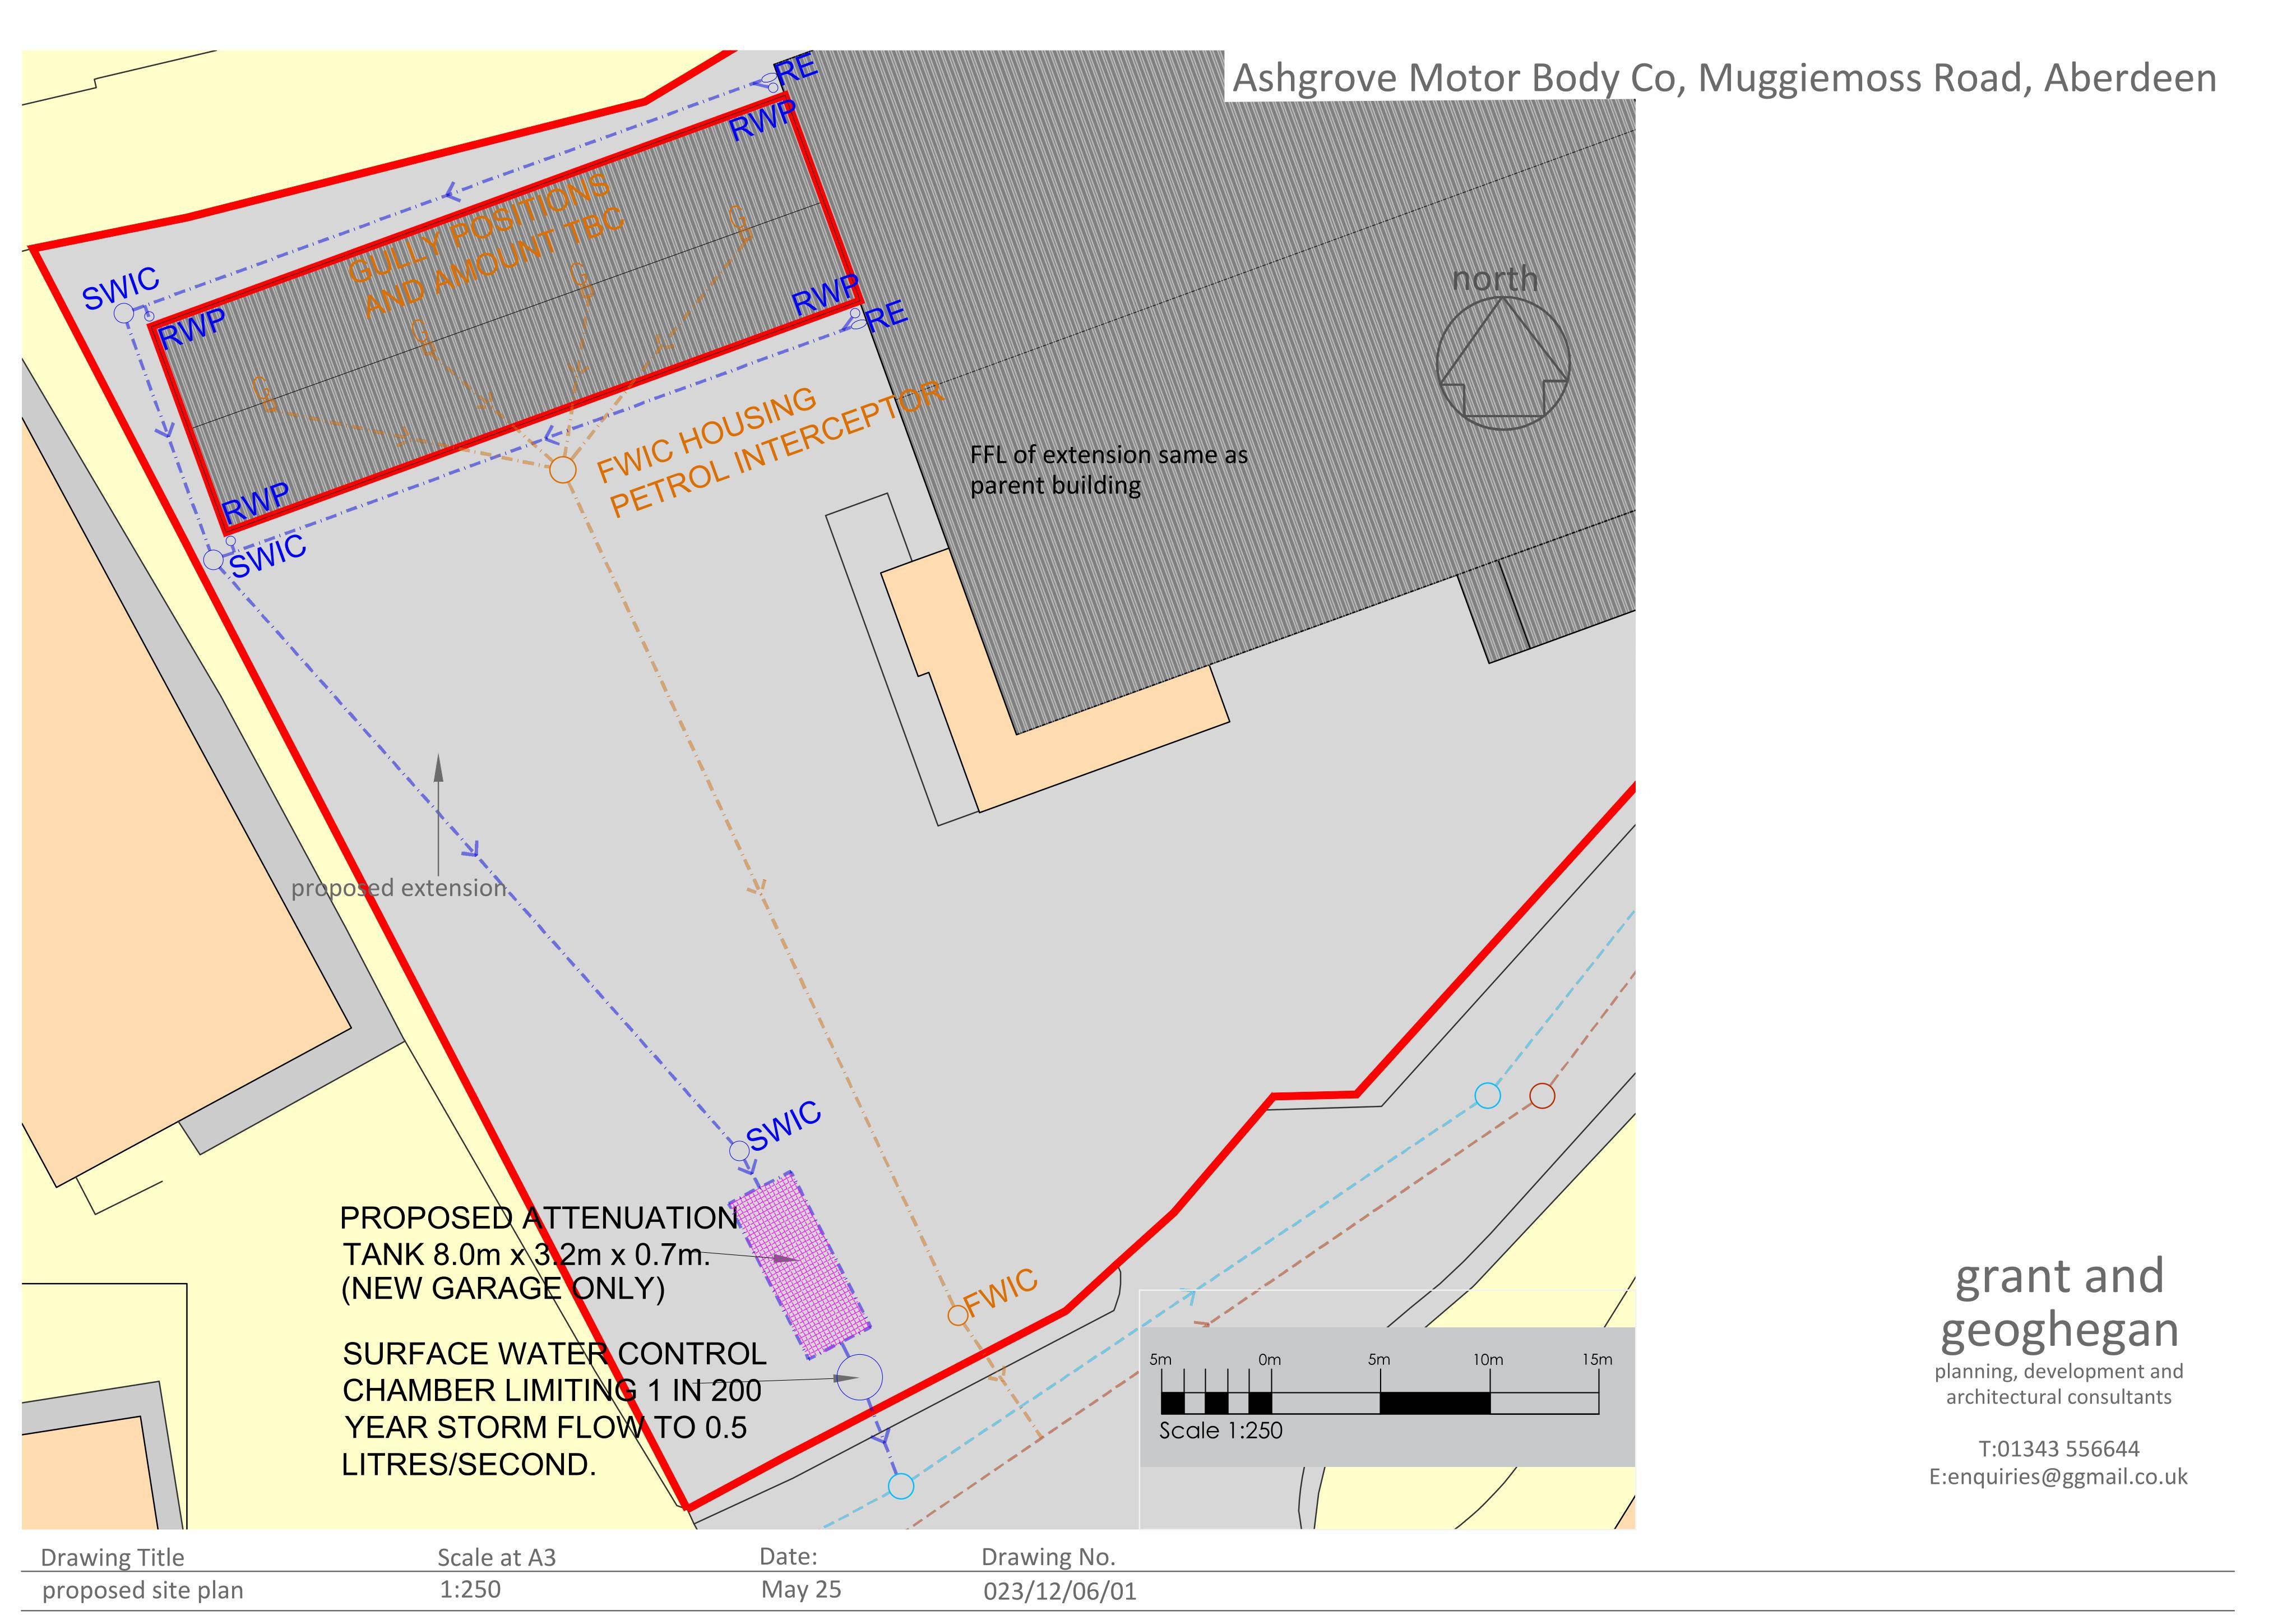
Task: Click the 'PROPOSED ATTENUATION TANK' annotation
Action: pos(540,1253)
